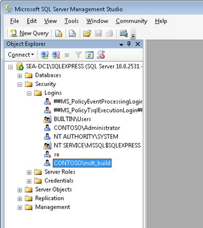This screenshot has width=203, height=228.
Task: Select the BUILTIN\Users login
Action: pos(72,119)
